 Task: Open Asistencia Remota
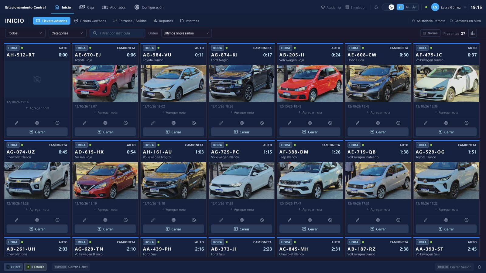tap(428, 21)
